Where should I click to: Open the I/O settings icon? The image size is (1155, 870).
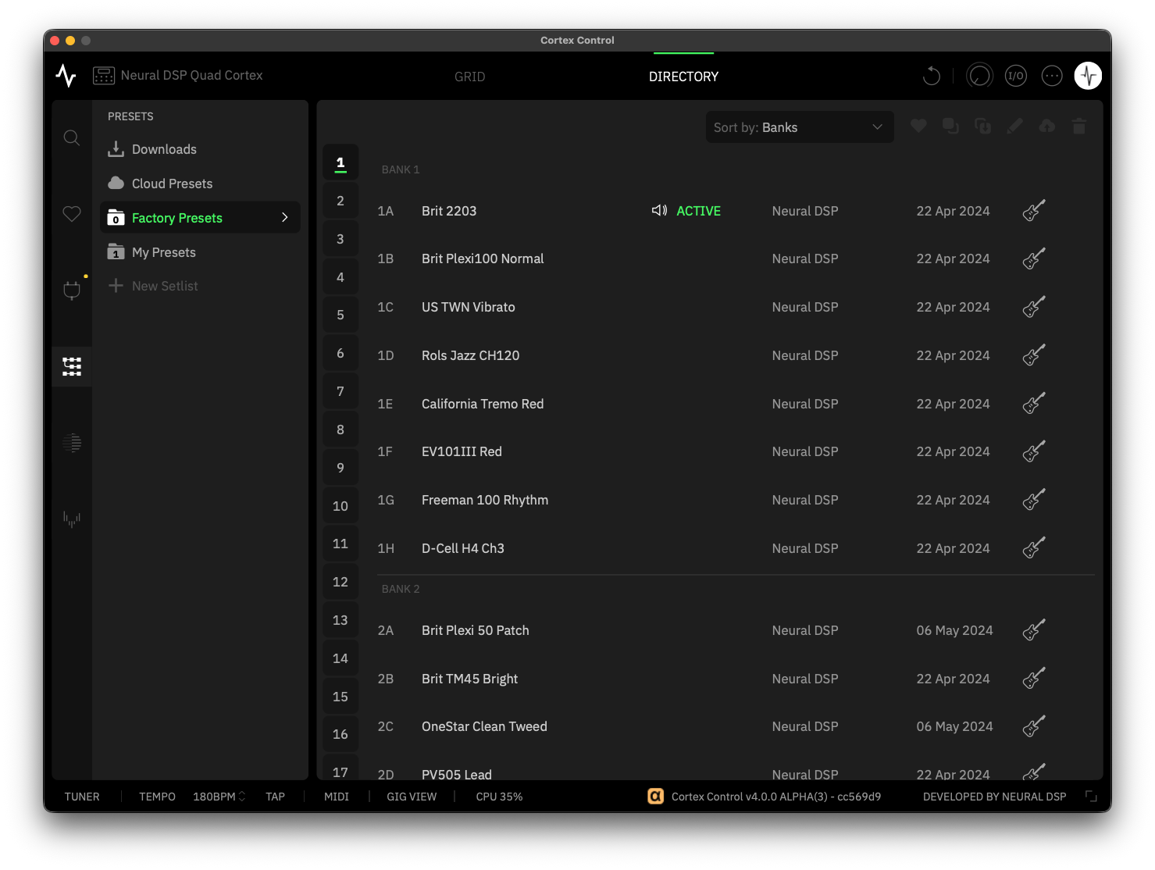point(1016,76)
